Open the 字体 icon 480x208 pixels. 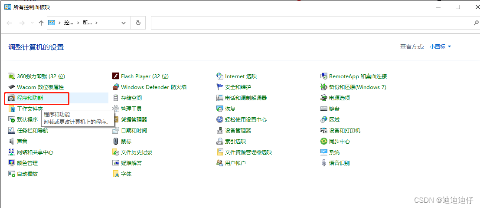tap(116, 174)
